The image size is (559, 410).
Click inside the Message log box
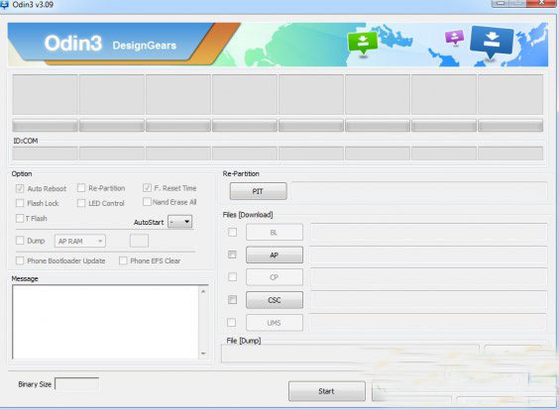click(x=105, y=322)
